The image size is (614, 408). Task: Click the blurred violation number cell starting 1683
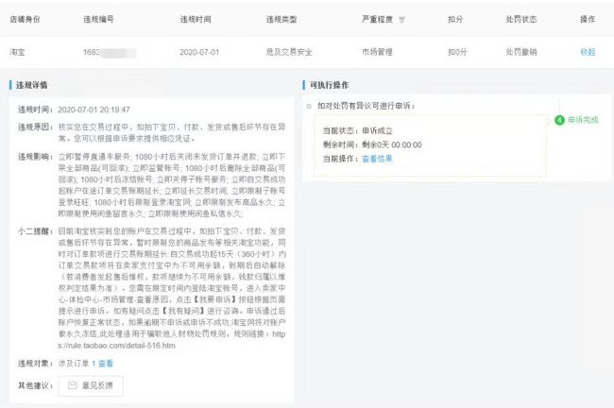pos(110,52)
